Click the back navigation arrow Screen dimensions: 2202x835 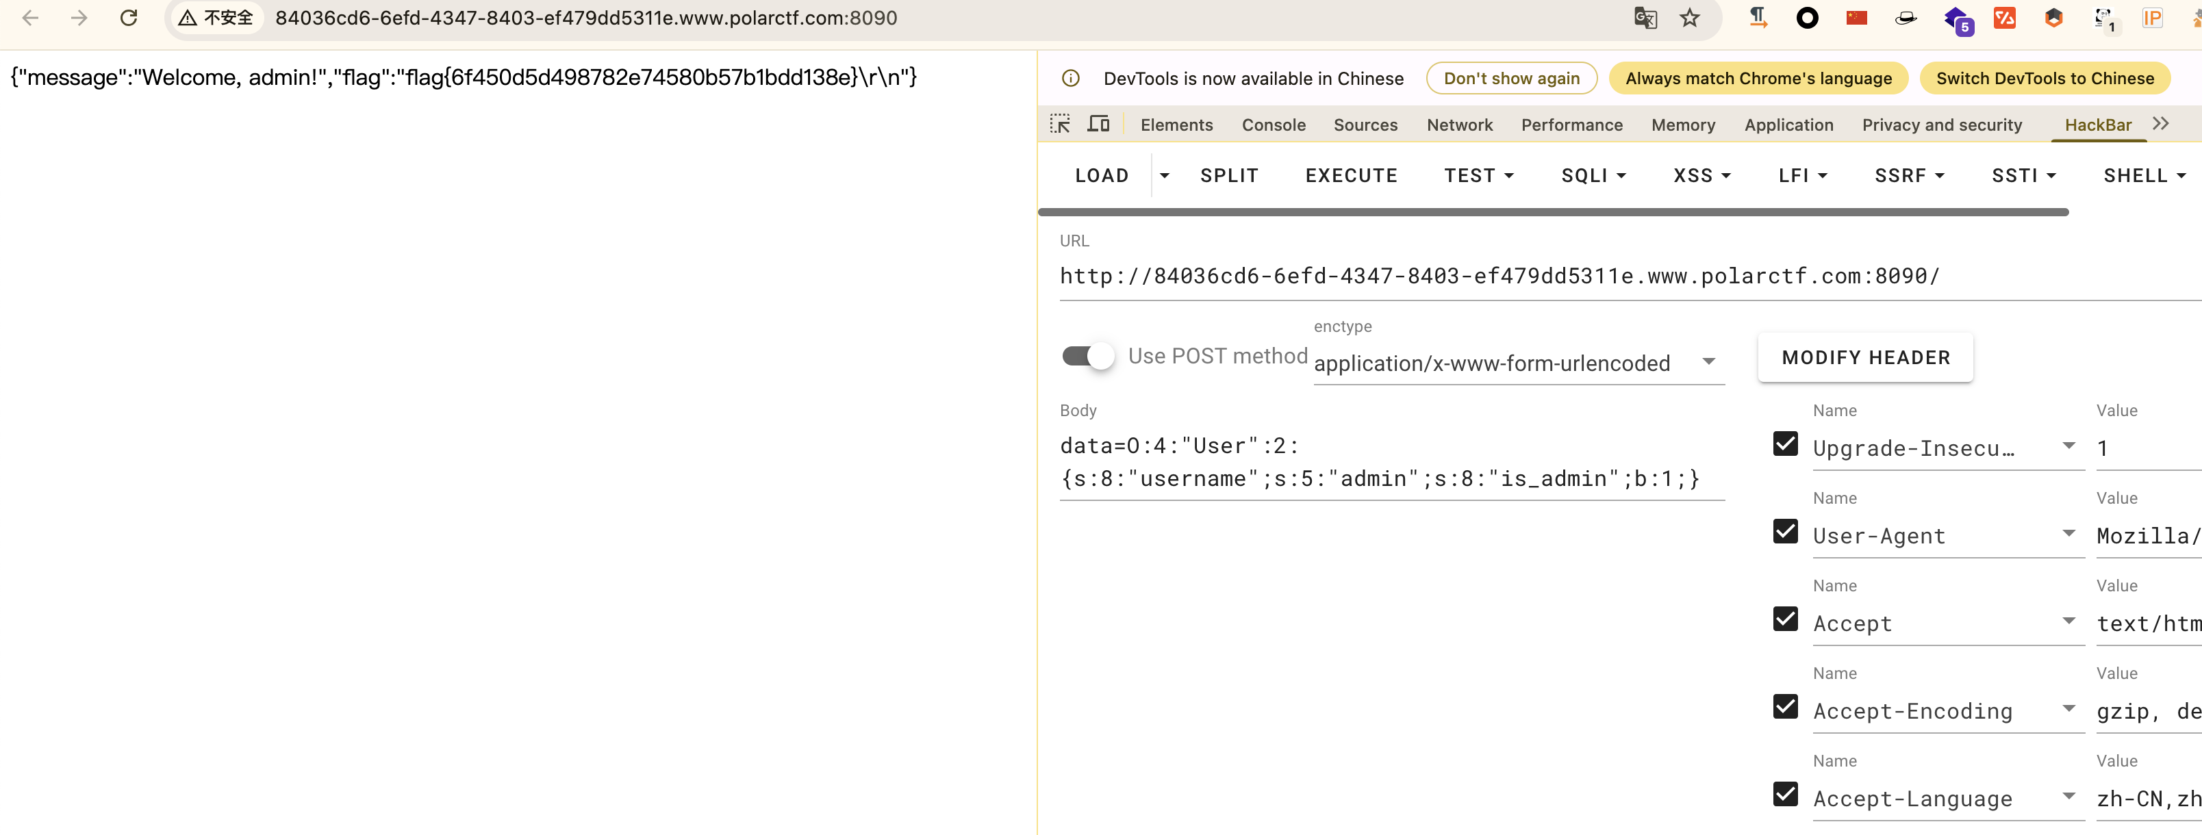coord(30,18)
